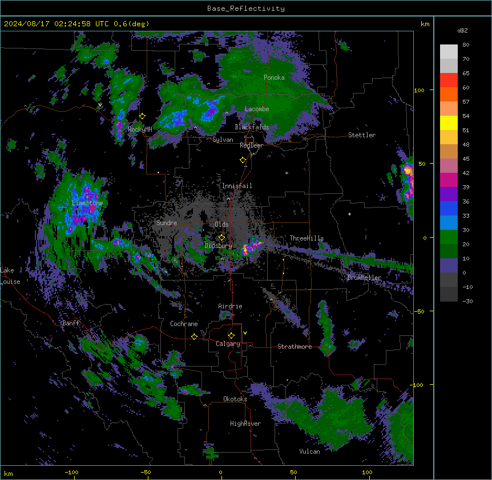Click the Stettler label
The height and width of the screenshot is (480, 492).
coord(362,135)
